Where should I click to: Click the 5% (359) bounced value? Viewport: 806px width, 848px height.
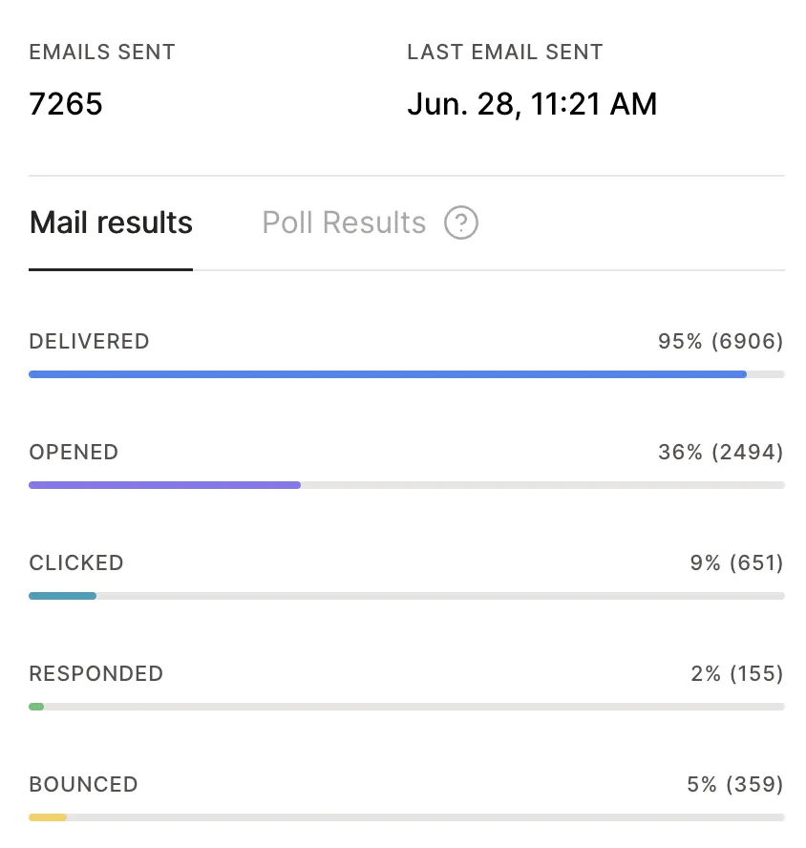click(735, 785)
